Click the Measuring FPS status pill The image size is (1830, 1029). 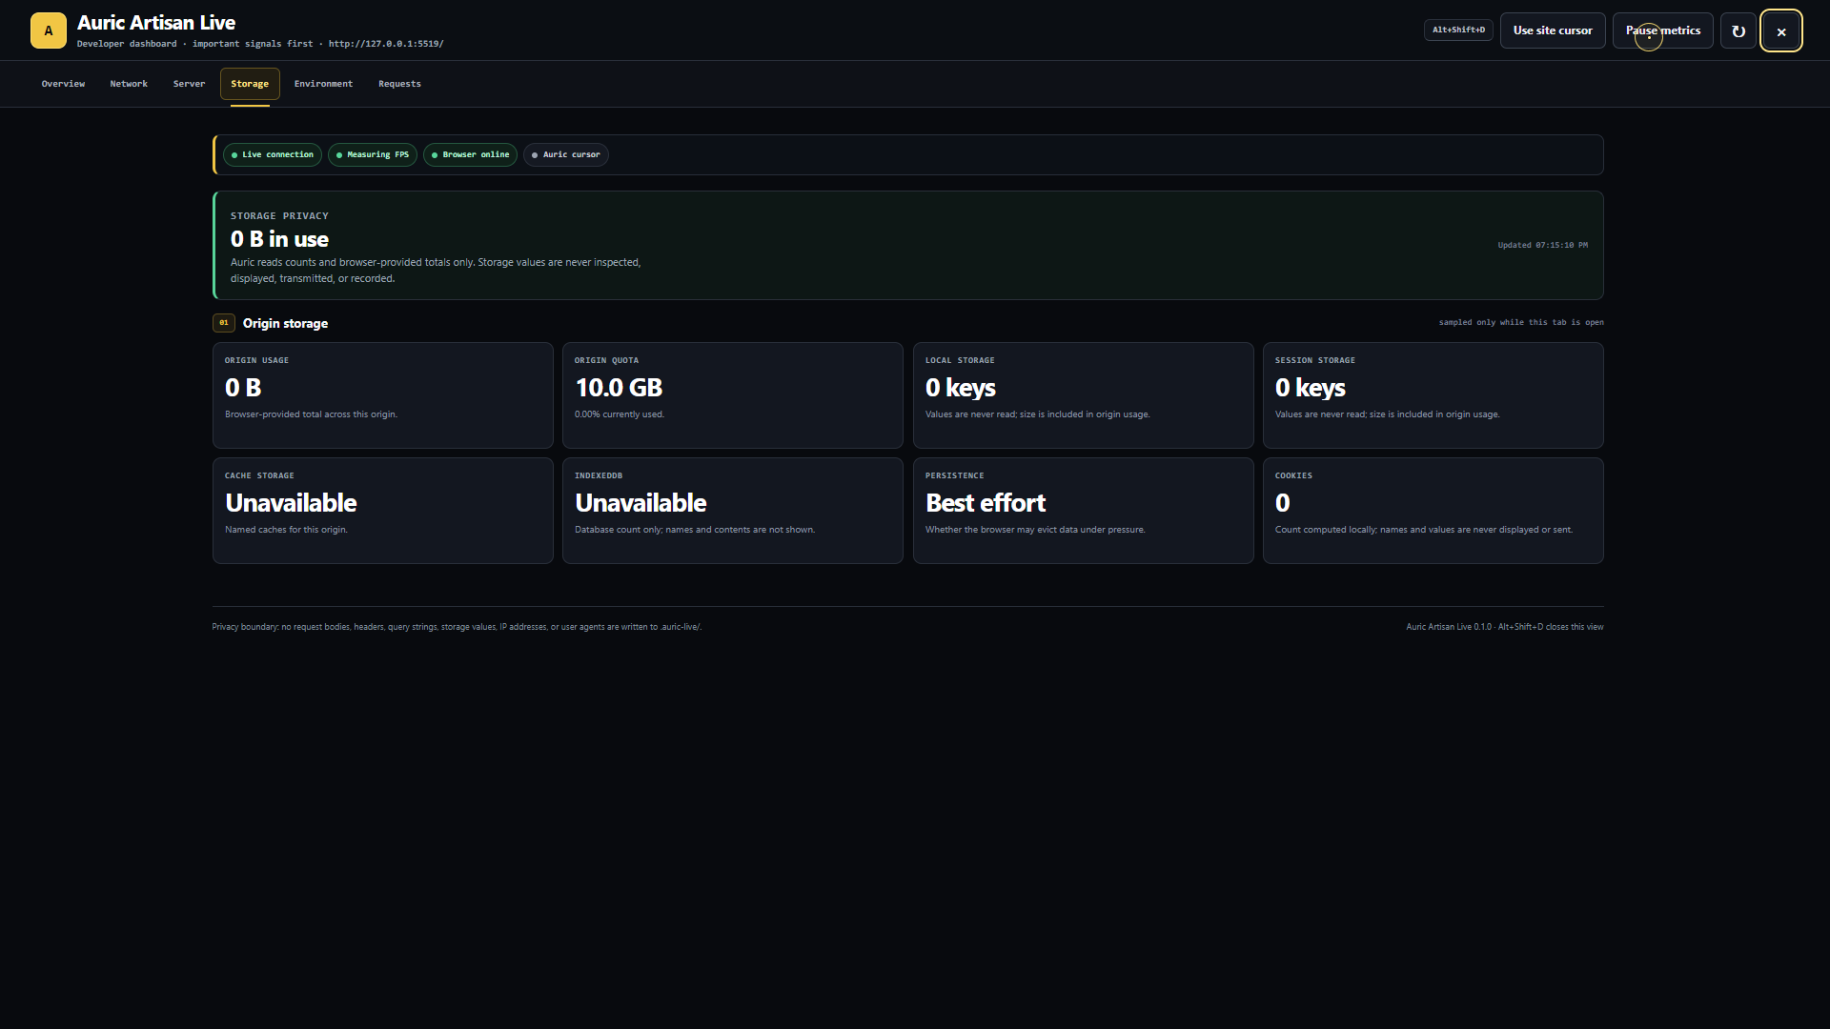[373, 154]
